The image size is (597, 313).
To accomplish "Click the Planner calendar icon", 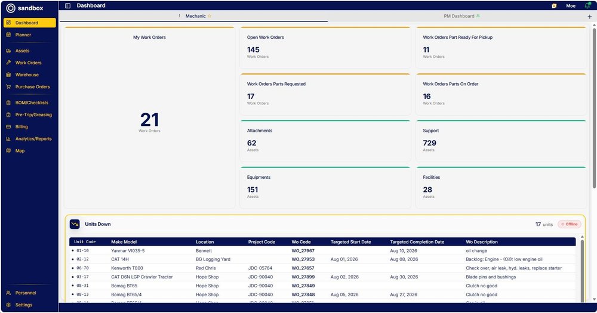I will click(8, 35).
